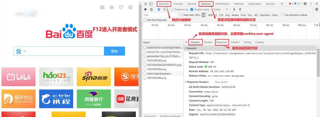Activate the DevTools inspect element cursor icon

pyautogui.click(x=145, y=4)
